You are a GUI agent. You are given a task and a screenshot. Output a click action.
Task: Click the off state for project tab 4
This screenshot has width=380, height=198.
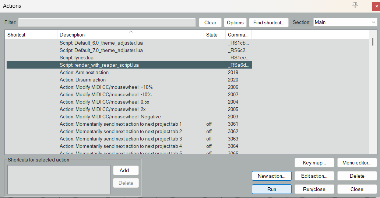tap(209, 146)
